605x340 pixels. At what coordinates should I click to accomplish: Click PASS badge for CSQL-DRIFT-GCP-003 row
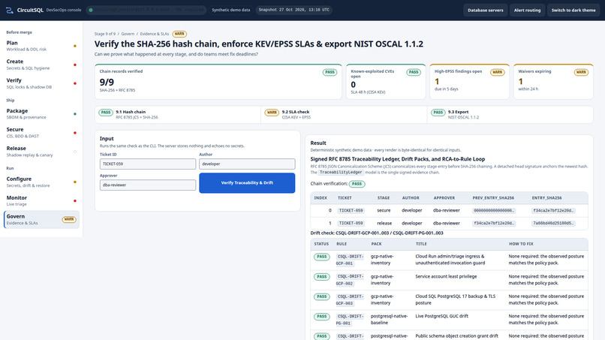[322, 296]
